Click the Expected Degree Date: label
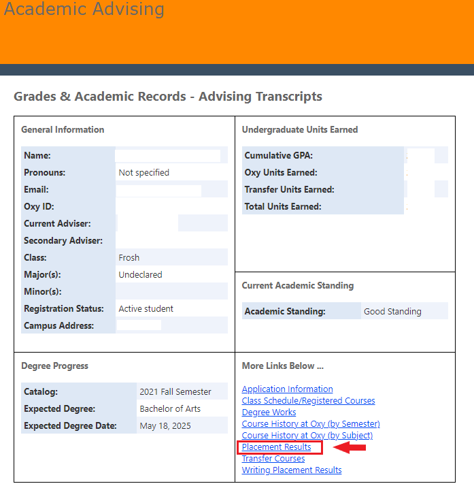Image resolution: width=474 pixels, height=486 pixels. click(70, 426)
